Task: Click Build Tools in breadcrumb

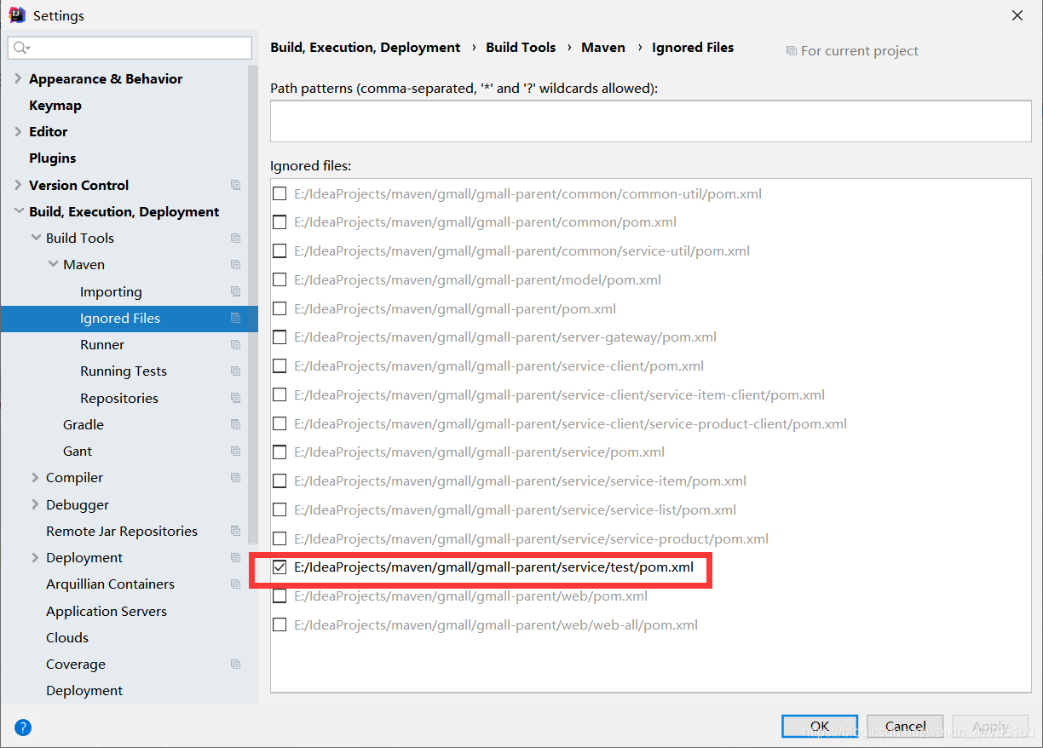Action: coord(521,48)
